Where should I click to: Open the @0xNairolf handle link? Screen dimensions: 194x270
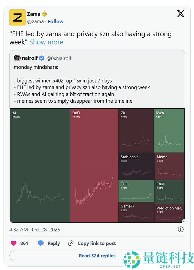click(59, 58)
